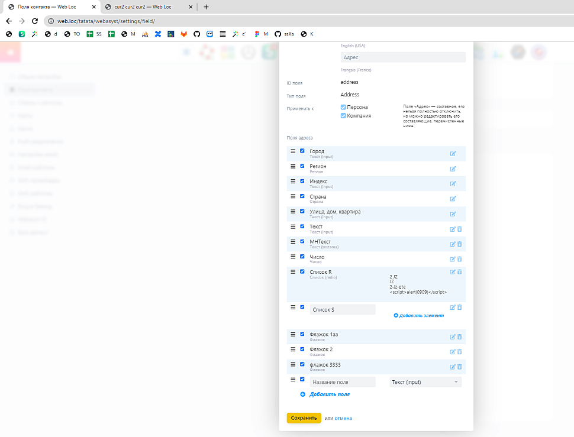Click Добавить элемент link
The width and height of the screenshot is (574, 437).
click(422, 316)
